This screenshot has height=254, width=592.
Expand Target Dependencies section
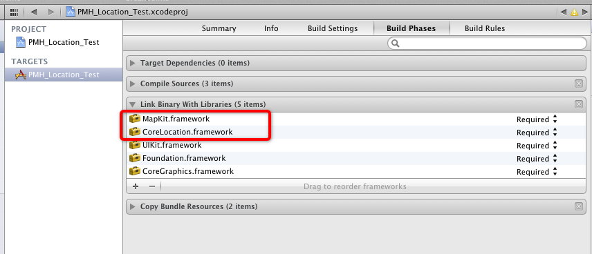pos(132,63)
